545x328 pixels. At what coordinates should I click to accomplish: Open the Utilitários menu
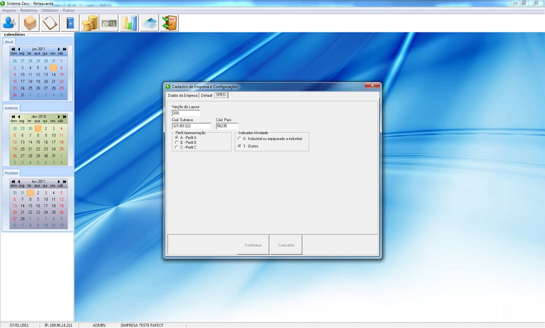[x=50, y=10]
